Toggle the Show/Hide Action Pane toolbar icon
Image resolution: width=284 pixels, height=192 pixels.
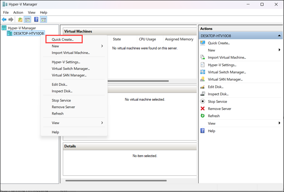[43, 20]
